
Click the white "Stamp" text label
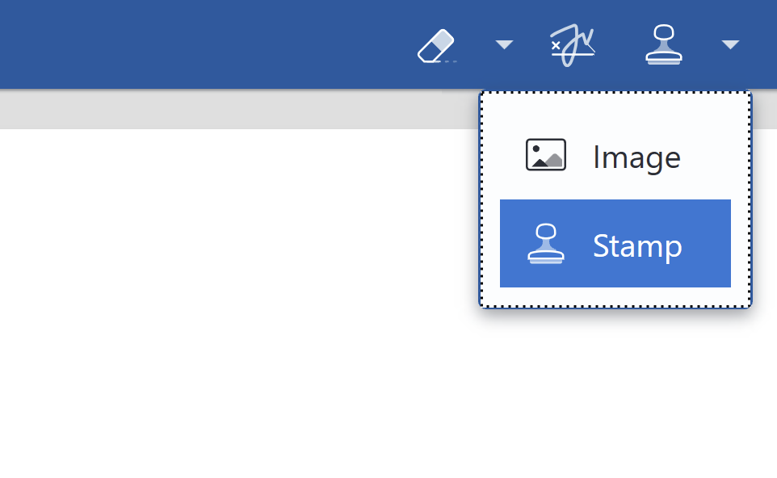click(637, 245)
